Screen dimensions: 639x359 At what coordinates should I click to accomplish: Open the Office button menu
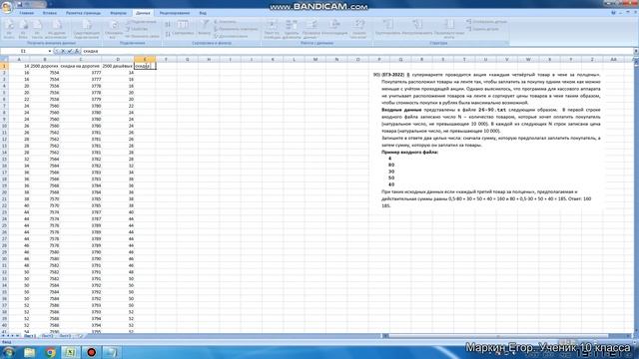(x=7, y=8)
